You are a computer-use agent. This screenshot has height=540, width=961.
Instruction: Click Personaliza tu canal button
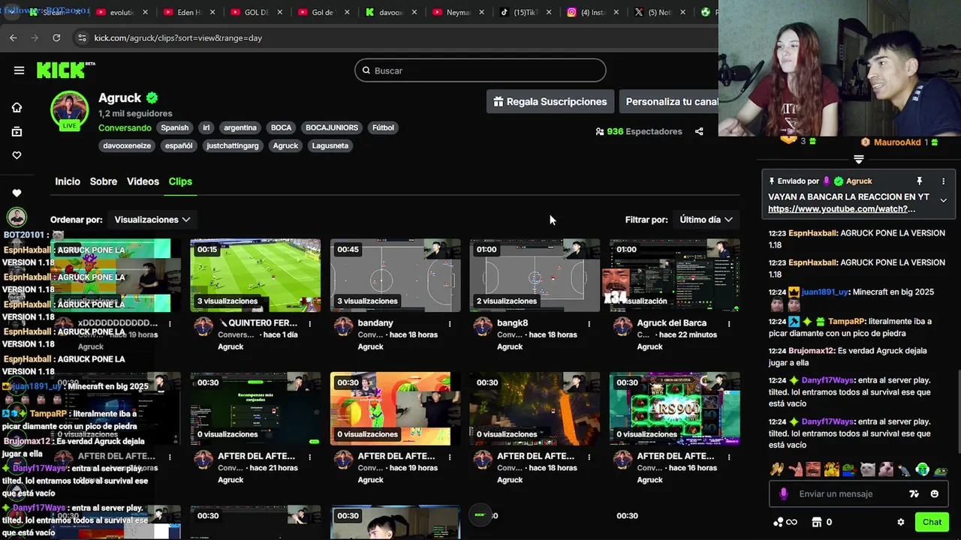[670, 102]
